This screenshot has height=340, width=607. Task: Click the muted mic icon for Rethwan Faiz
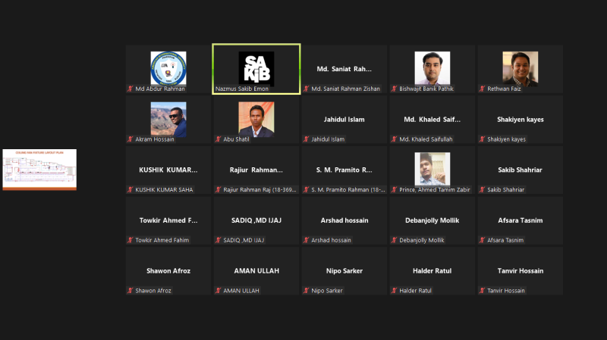point(483,89)
